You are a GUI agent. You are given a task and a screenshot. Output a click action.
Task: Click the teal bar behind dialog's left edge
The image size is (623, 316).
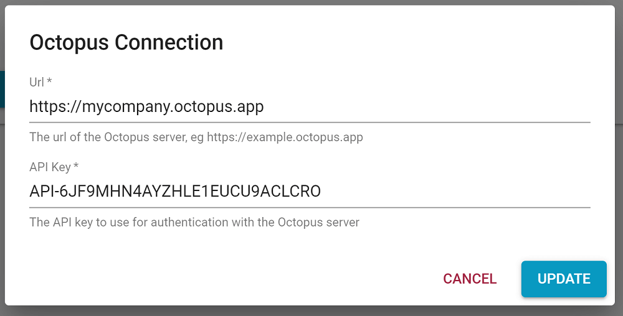[2, 89]
